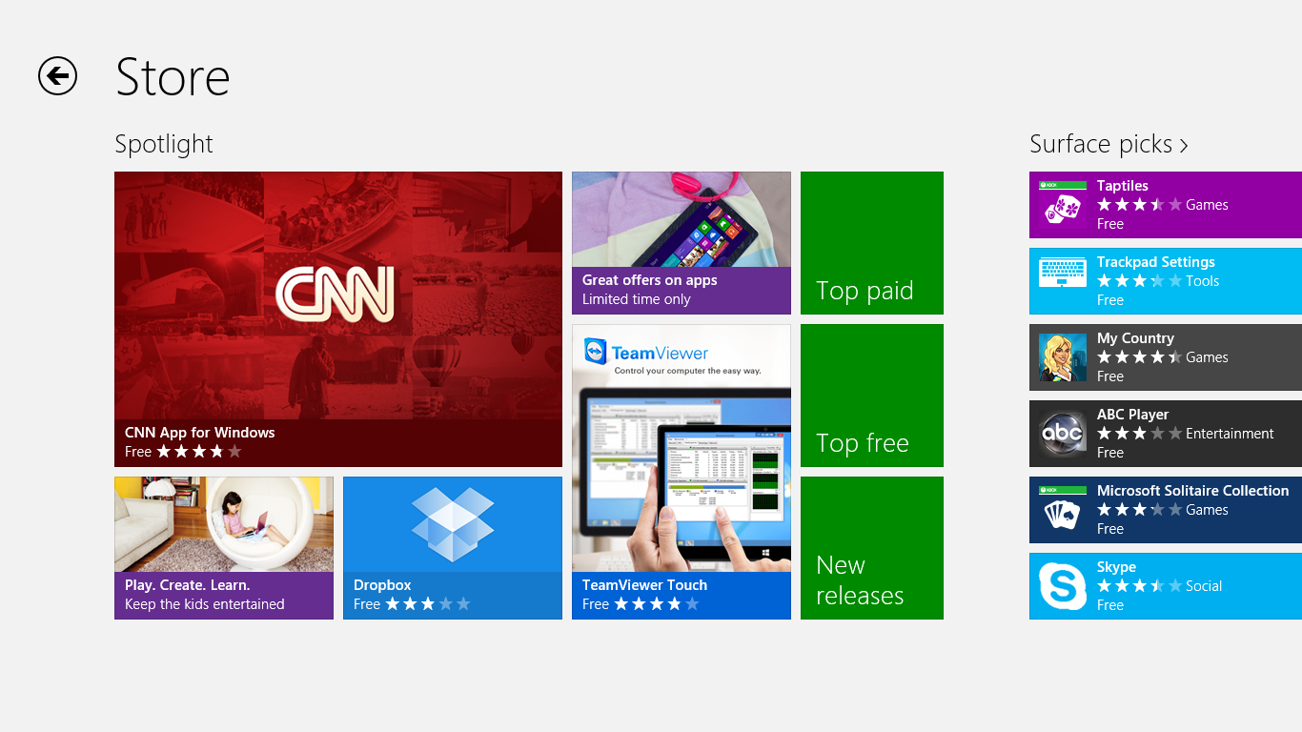Click the back arrow to exit the Store
The height and width of the screenshot is (732, 1302).
pos(57,76)
